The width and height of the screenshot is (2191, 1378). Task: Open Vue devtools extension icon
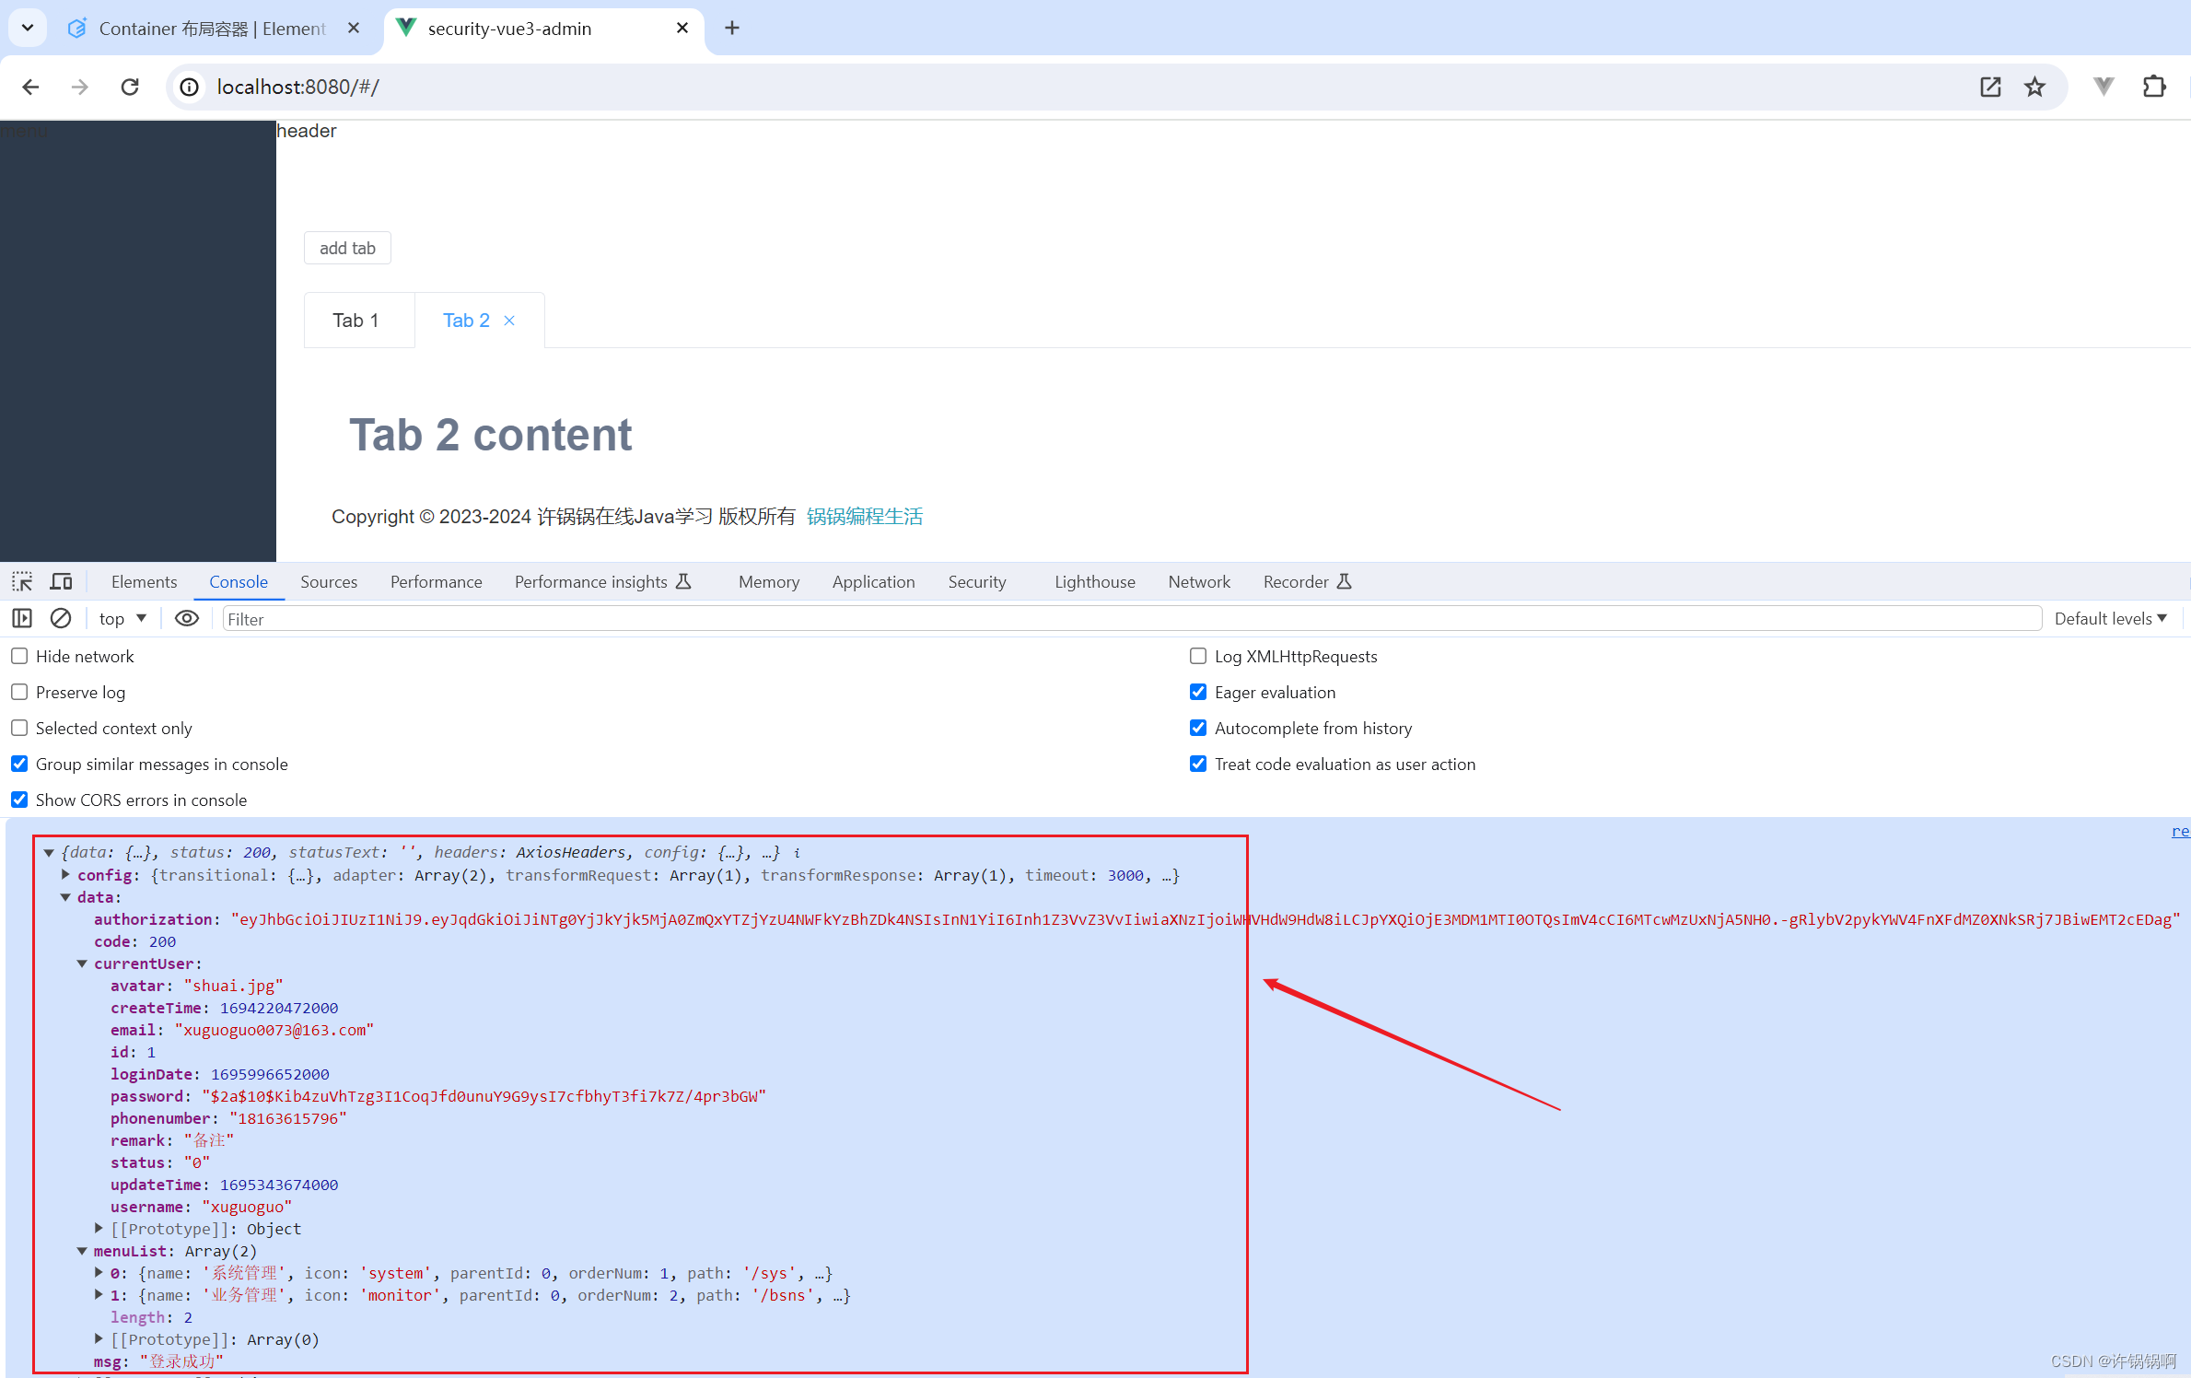pos(2104,87)
